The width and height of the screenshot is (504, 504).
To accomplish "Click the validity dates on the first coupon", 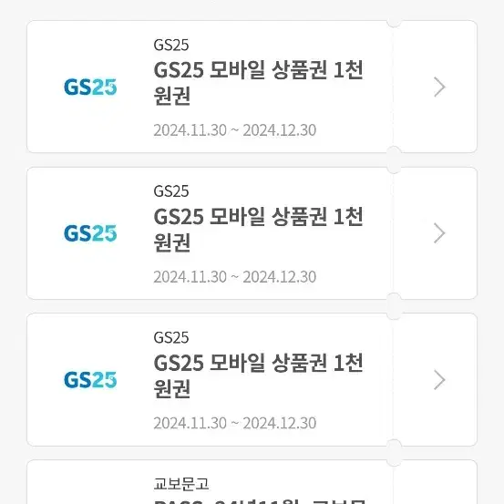I will point(235,130).
